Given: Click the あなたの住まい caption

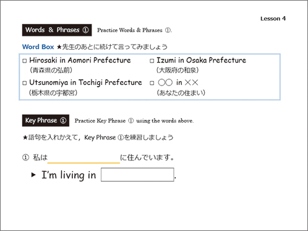Looking at the screenshot, I should pyautogui.click(x=181, y=93).
